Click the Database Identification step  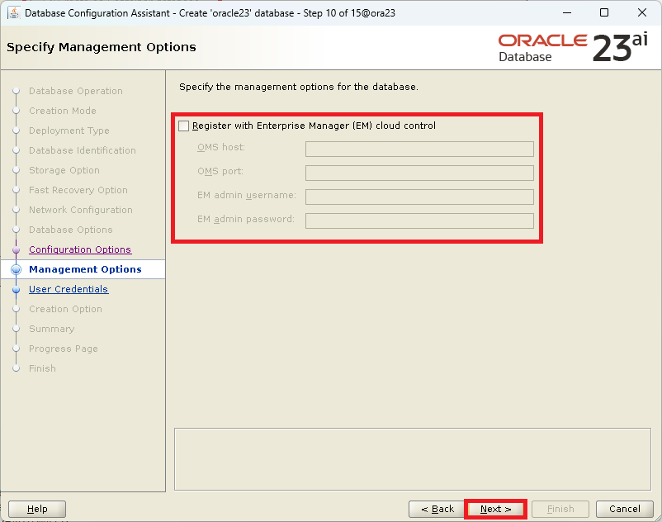[83, 150]
